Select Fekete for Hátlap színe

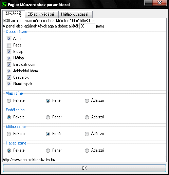[x=9, y=151]
